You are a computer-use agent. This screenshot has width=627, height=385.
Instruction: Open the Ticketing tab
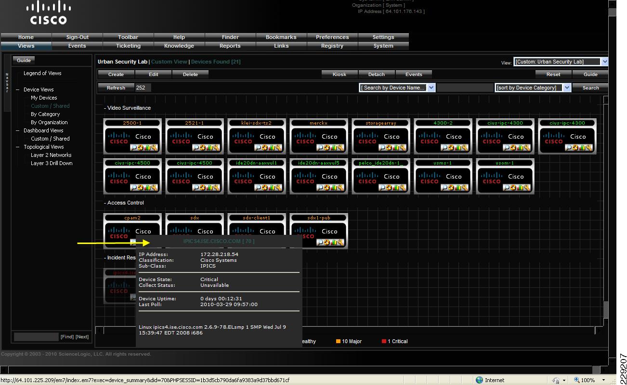(128, 46)
